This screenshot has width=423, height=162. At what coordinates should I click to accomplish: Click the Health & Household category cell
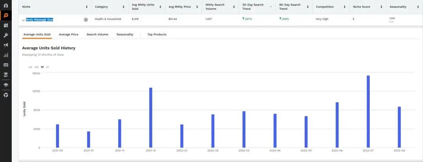[108, 19]
